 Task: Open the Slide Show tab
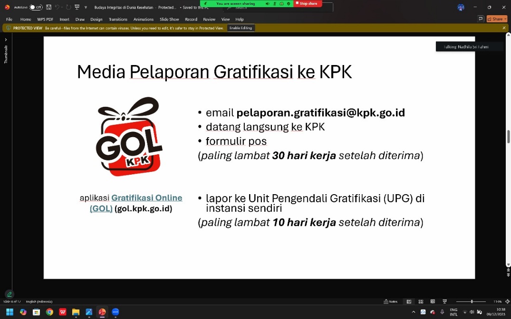coord(169,19)
